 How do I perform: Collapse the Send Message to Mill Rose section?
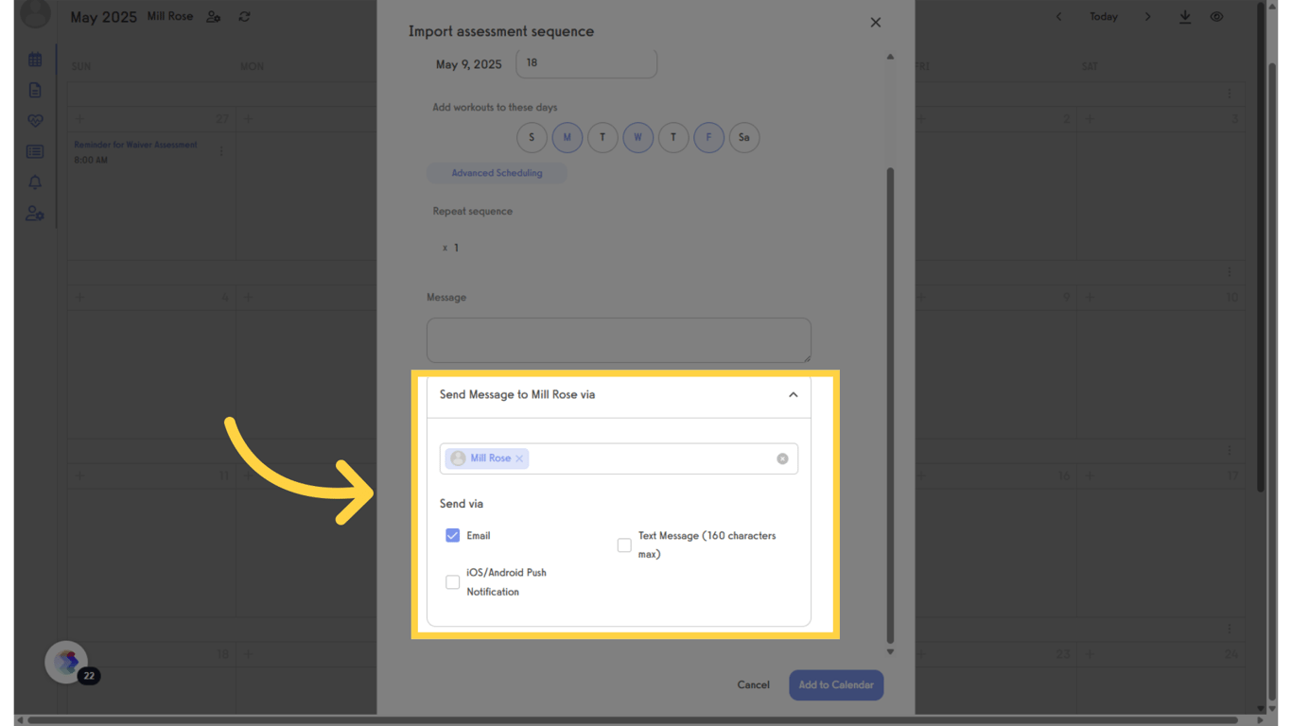click(x=794, y=395)
